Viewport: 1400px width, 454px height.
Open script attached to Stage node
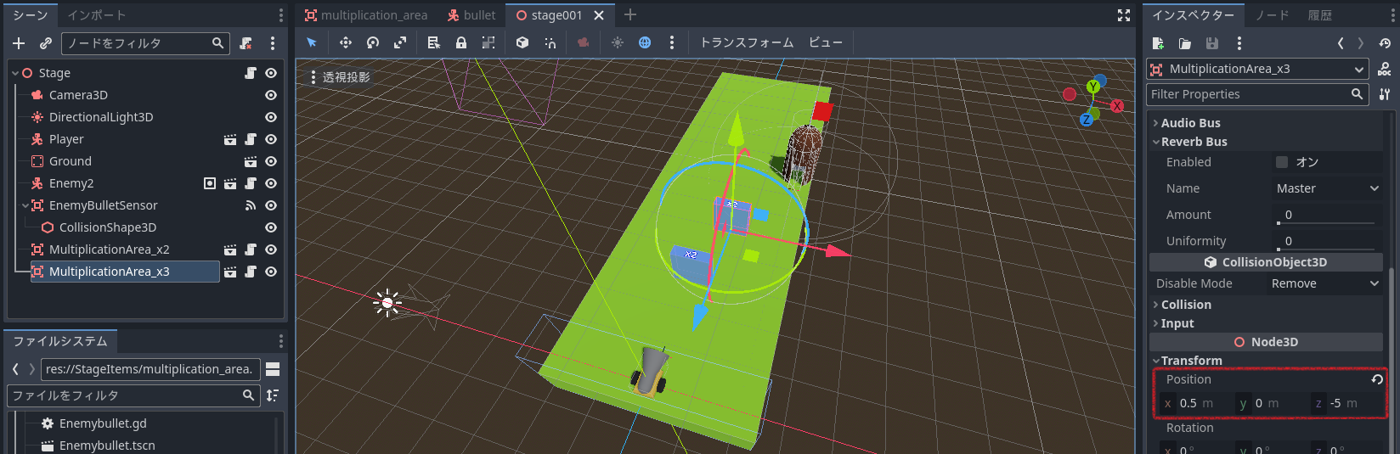click(x=251, y=73)
